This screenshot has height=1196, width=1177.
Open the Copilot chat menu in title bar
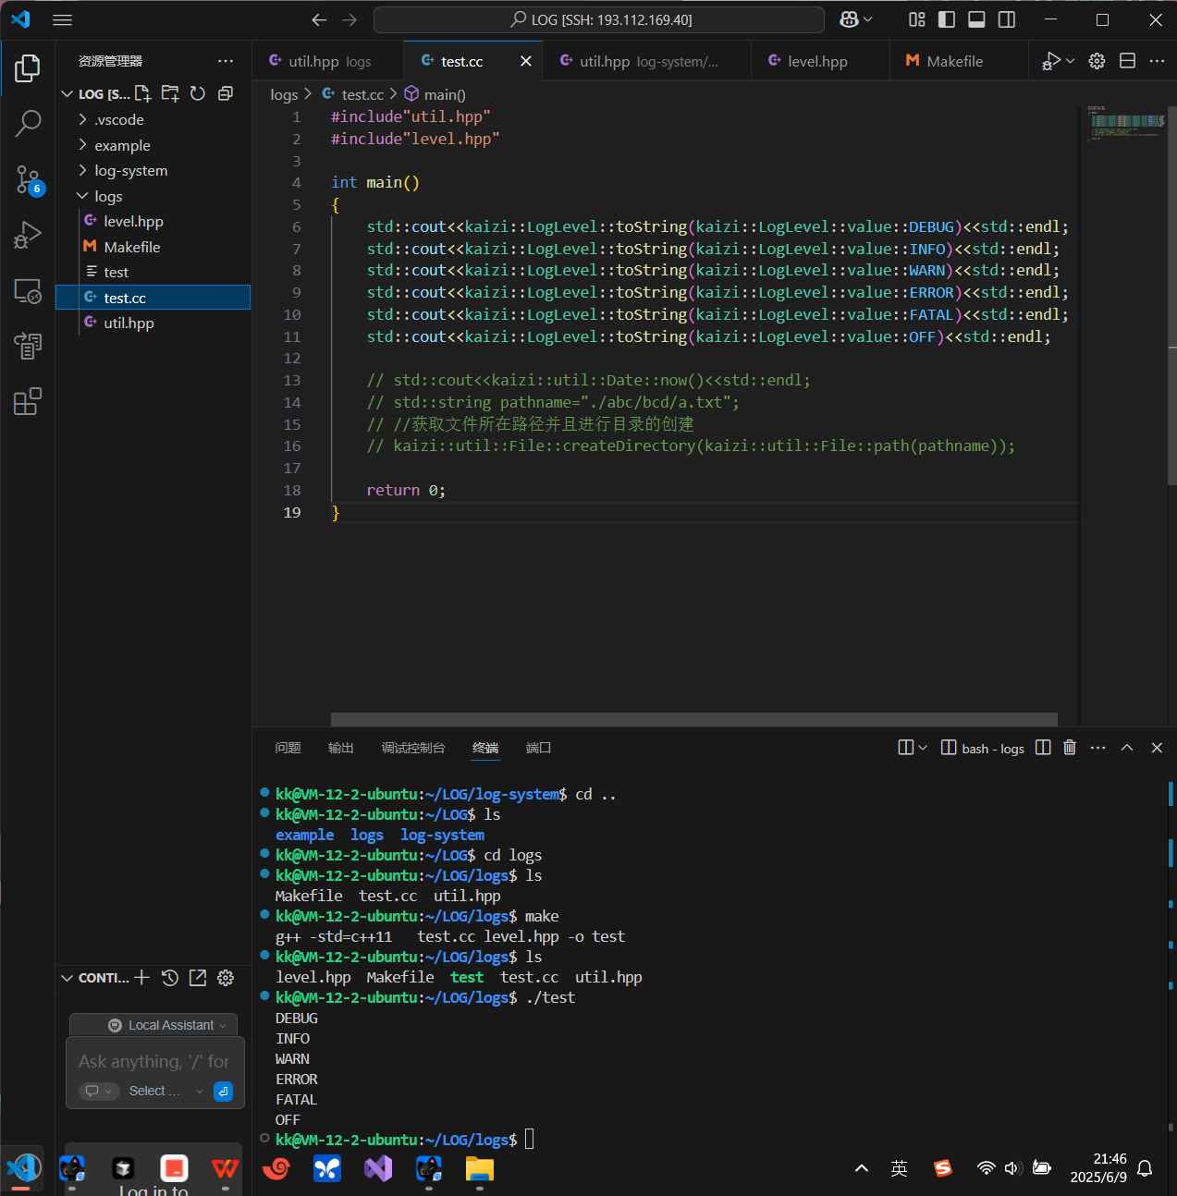coord(856,19)
